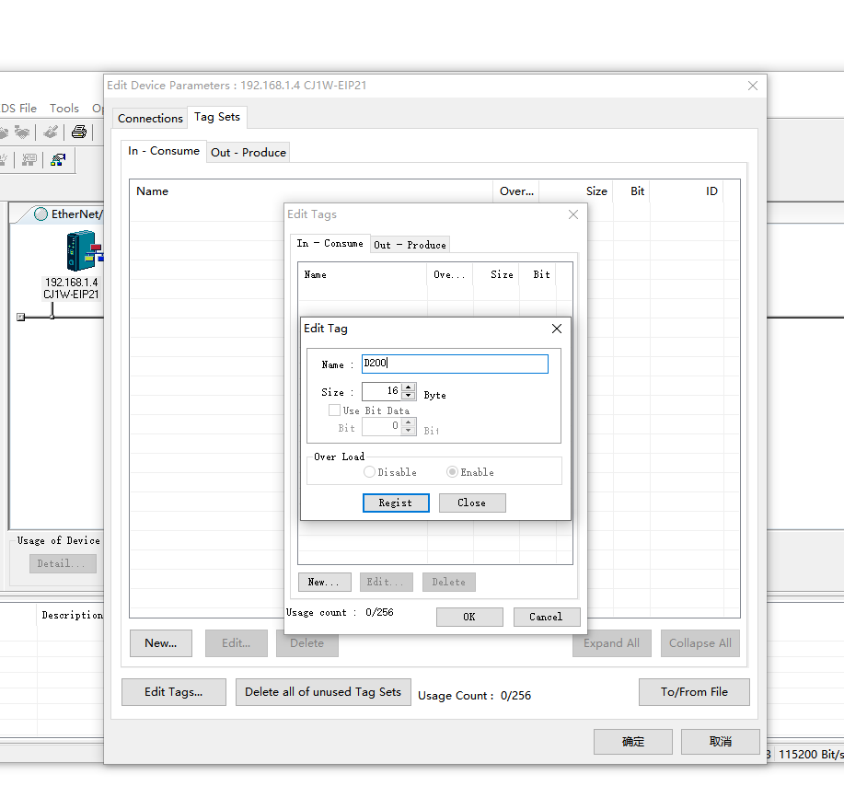Click Delete in the Edit Tags dialog
This screenshot has height=786, width=844.
coord(449,582)
